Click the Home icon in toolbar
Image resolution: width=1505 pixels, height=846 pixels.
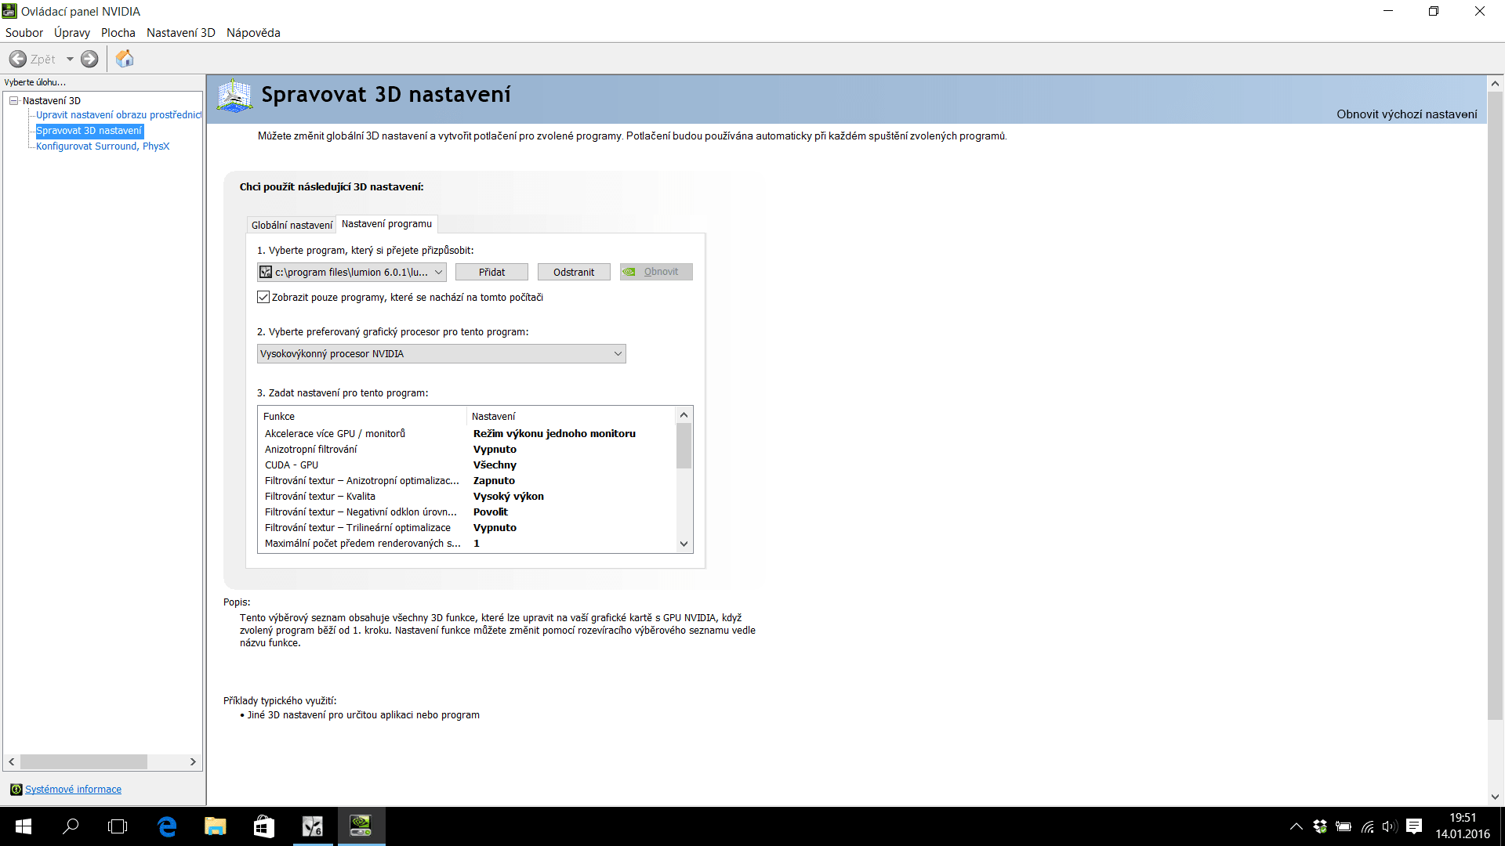(125, 59)
